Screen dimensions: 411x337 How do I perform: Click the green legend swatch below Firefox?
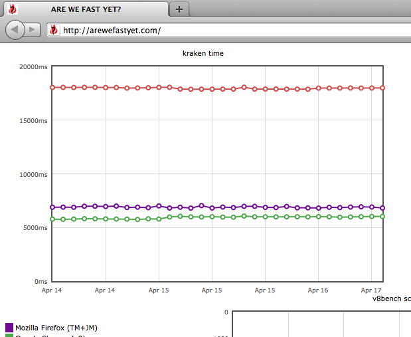[9, 336]
